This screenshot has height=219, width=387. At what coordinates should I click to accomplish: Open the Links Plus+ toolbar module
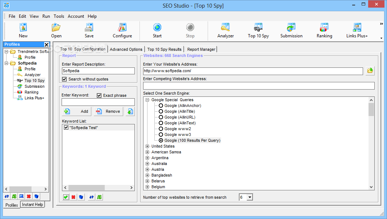click(357, 30)
